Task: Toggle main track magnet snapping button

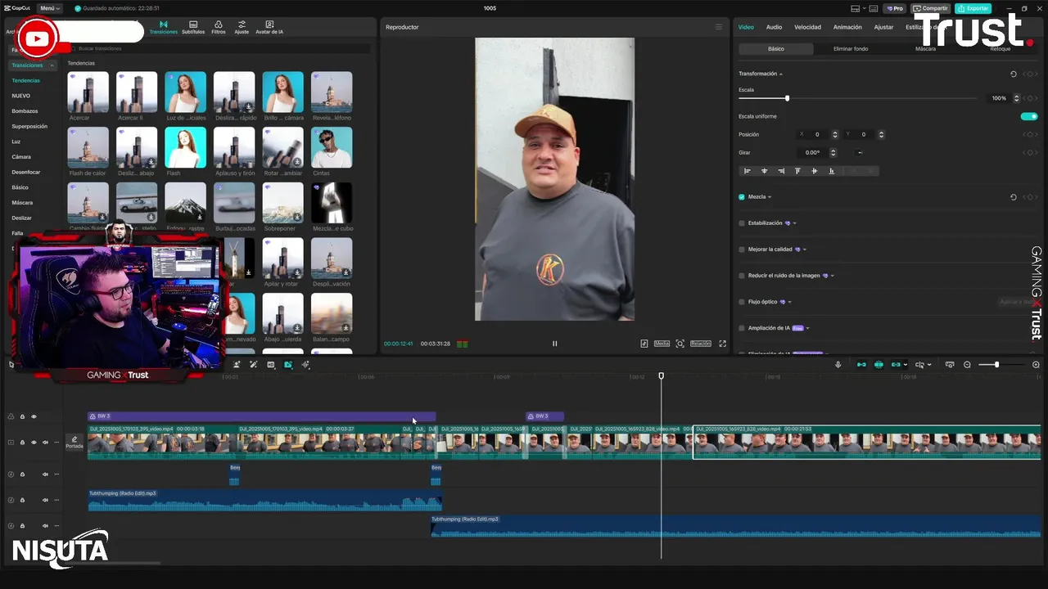Action: (x=861, y=365)
